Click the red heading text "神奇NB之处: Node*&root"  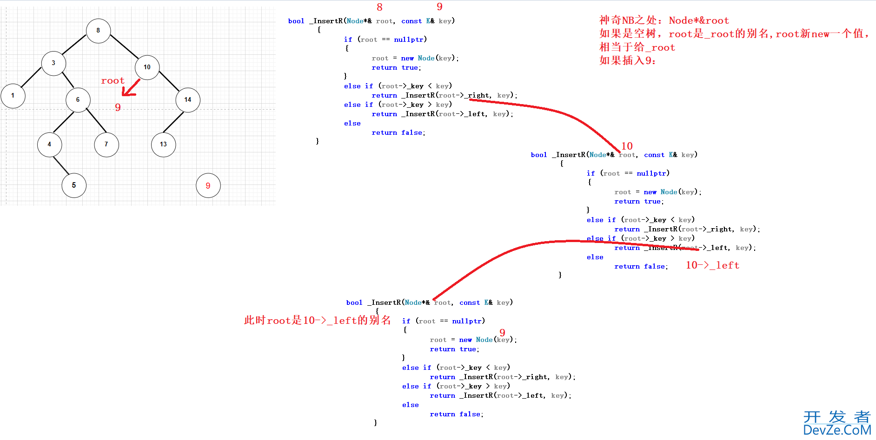click(664, 20)
